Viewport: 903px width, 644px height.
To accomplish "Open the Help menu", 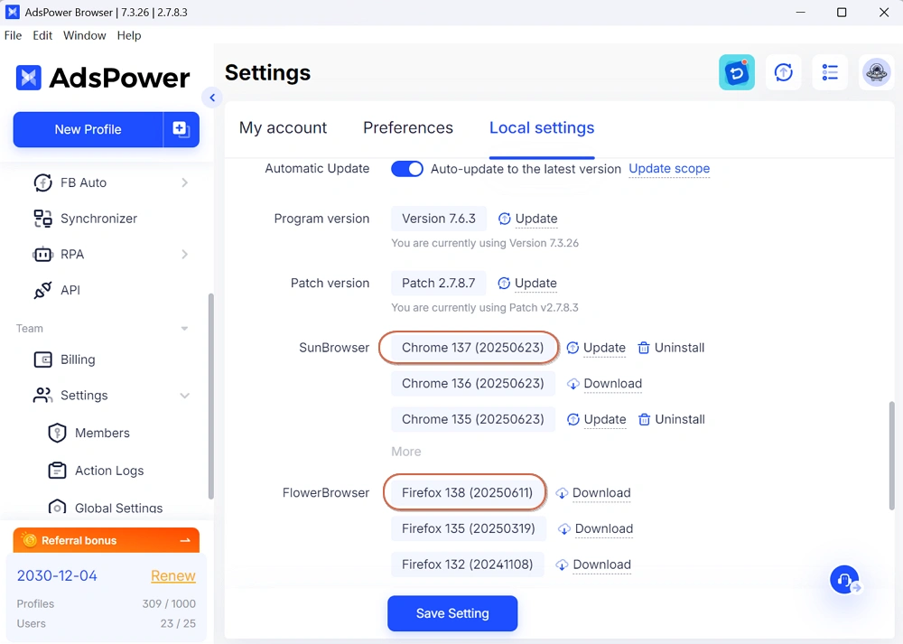I will (129, 36).
